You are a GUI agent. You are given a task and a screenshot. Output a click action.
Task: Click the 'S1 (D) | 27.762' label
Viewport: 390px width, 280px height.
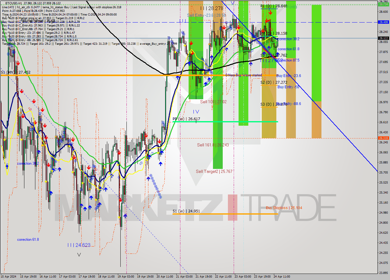click(x=274, y=55)
